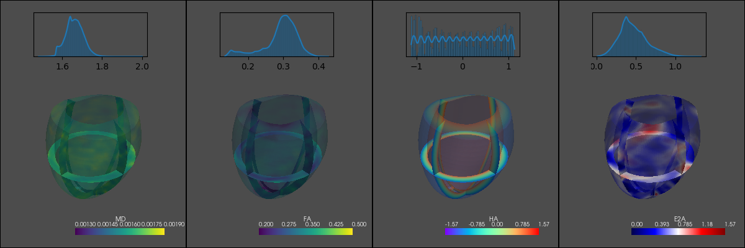Click the -1.57 label on HA bar

point(451,224)
